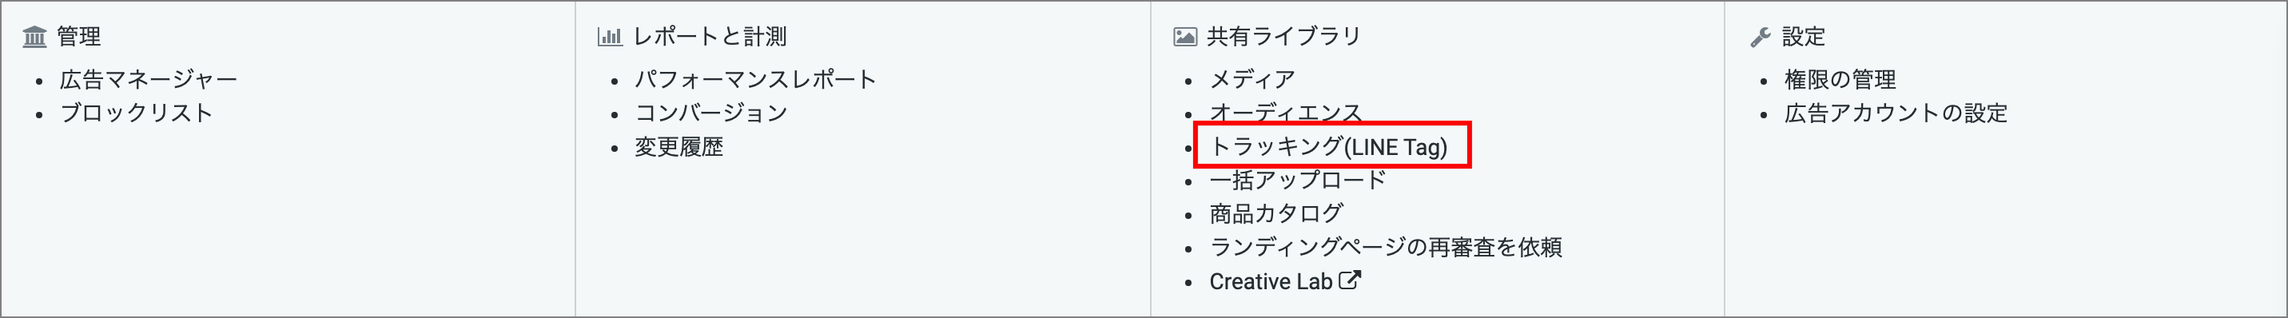
Task: Select オーディエンス
Action: 1285,113
